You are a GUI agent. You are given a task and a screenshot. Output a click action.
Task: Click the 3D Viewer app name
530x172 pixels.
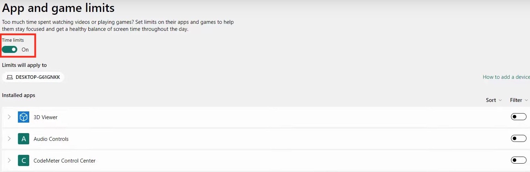pyautogui.click(x=45, y=117)
